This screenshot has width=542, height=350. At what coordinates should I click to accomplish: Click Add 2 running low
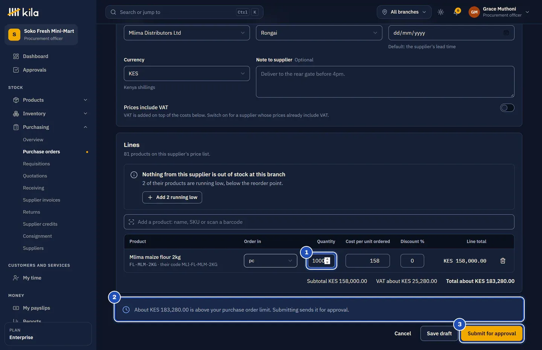point(172,197)
